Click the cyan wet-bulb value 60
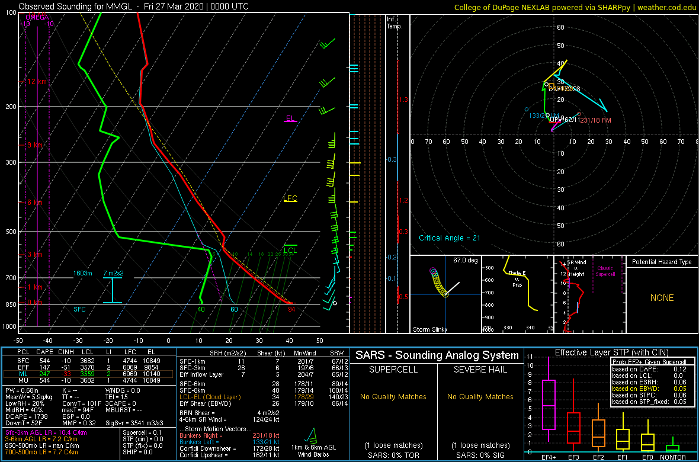699x462 pixels. click(234, 309)
